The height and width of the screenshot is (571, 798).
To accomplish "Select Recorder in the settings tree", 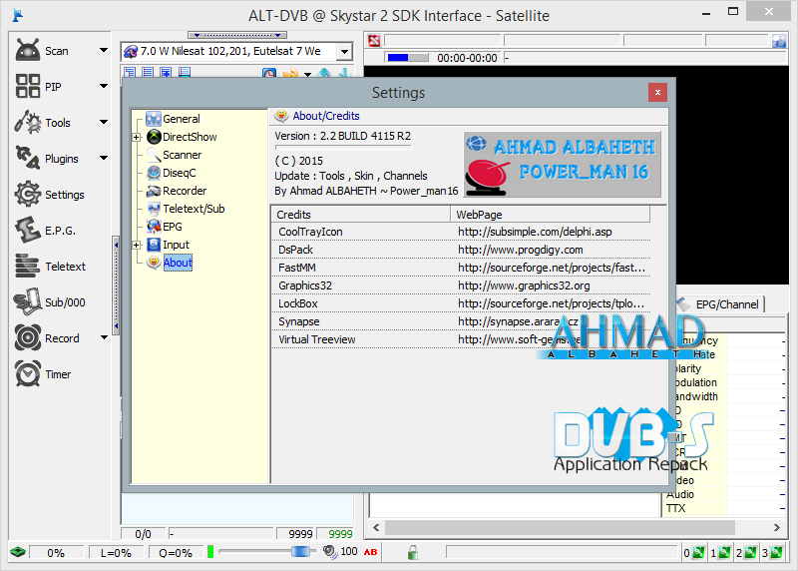I will point(185,191).
